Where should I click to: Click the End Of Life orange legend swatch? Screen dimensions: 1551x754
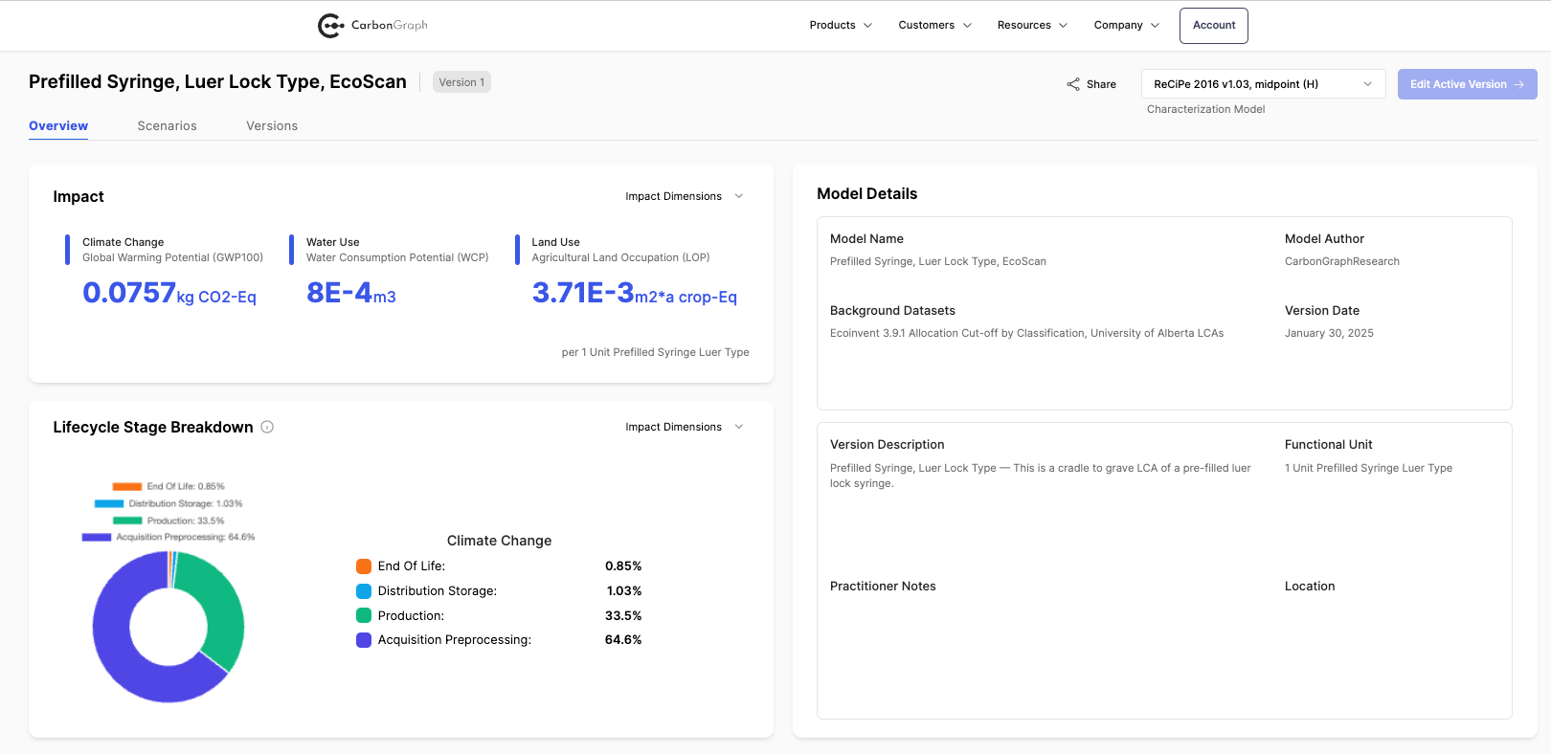pyautogui.click(x=364, y=566)
